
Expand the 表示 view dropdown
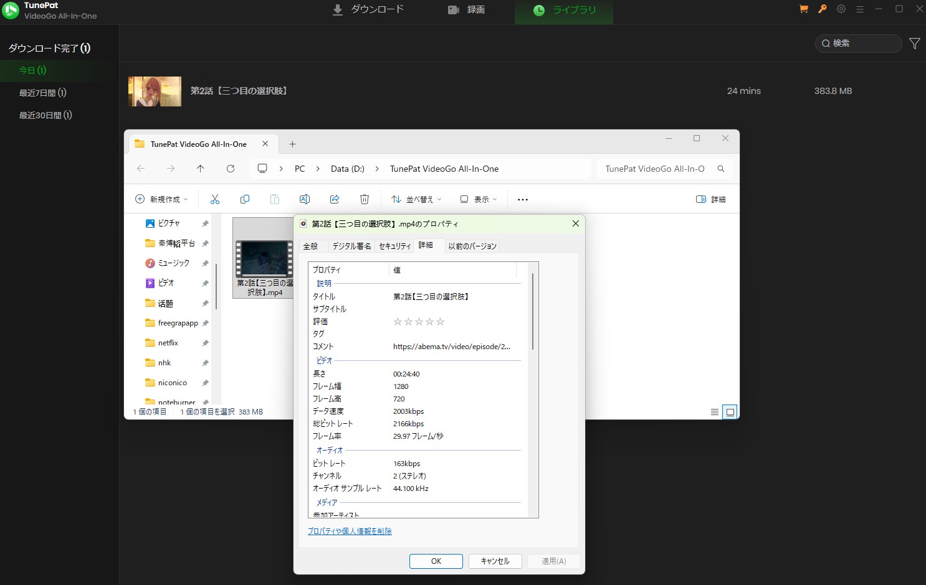pyautogui.click(x=479, y=199)
